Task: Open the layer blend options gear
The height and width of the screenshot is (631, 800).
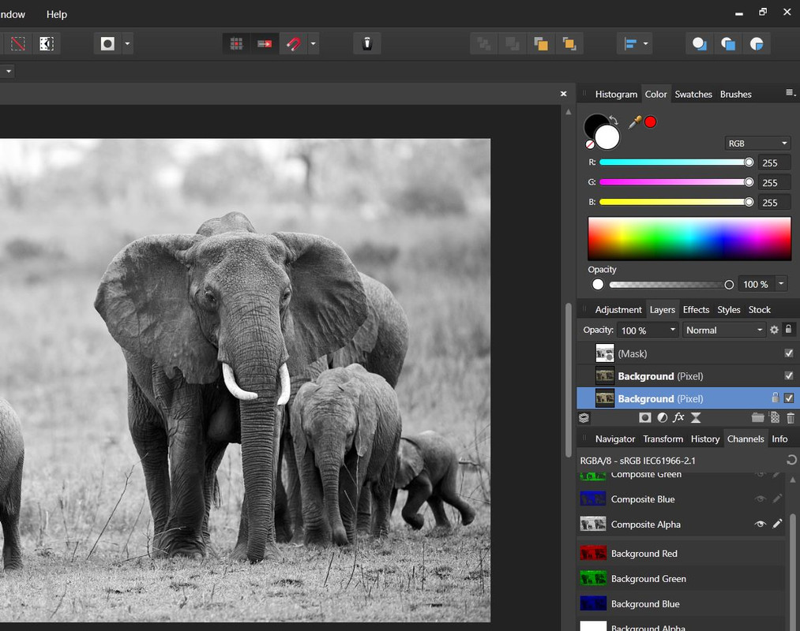Action: (x=774, y=330)
